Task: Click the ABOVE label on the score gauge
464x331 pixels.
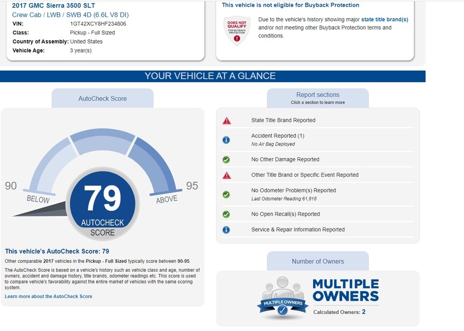Action: (x=167, y=199)
